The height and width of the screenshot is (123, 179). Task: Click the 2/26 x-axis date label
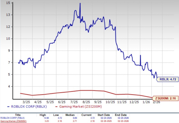coord(157,102)
